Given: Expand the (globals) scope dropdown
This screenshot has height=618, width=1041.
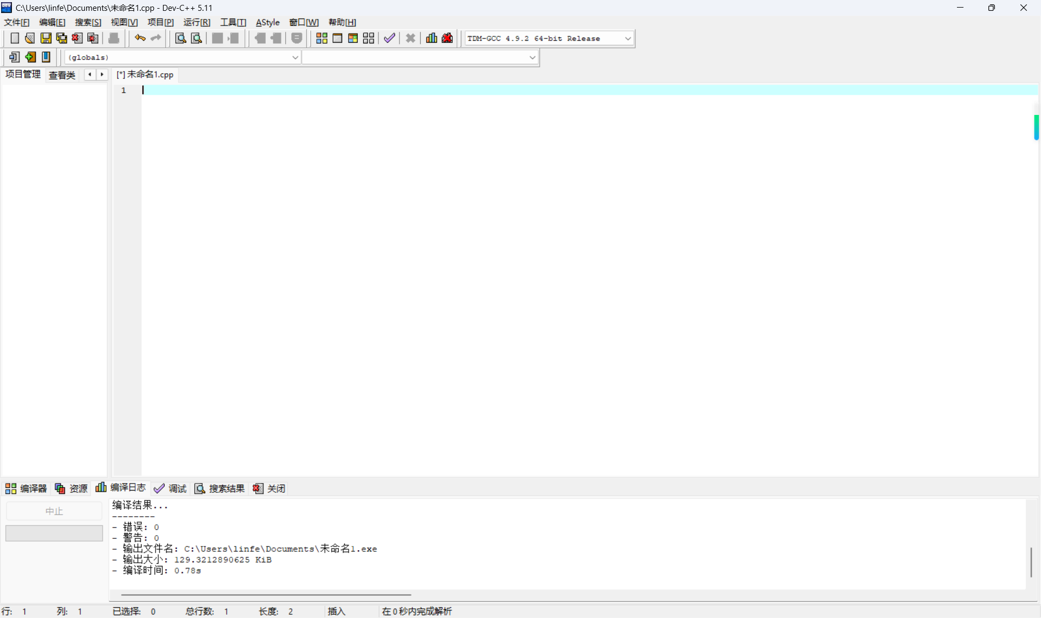Looking at the screenshot, I should [295, 57].
